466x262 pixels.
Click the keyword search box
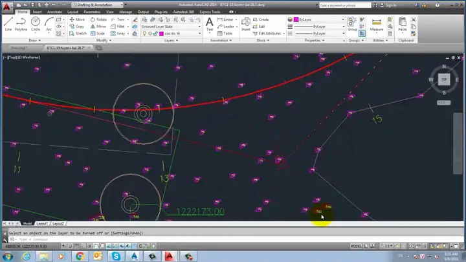345,5
